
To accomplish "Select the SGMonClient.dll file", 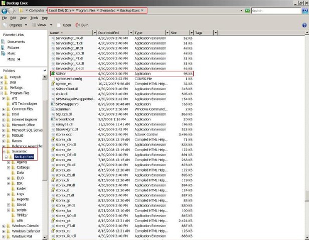I will click(67, 89).
